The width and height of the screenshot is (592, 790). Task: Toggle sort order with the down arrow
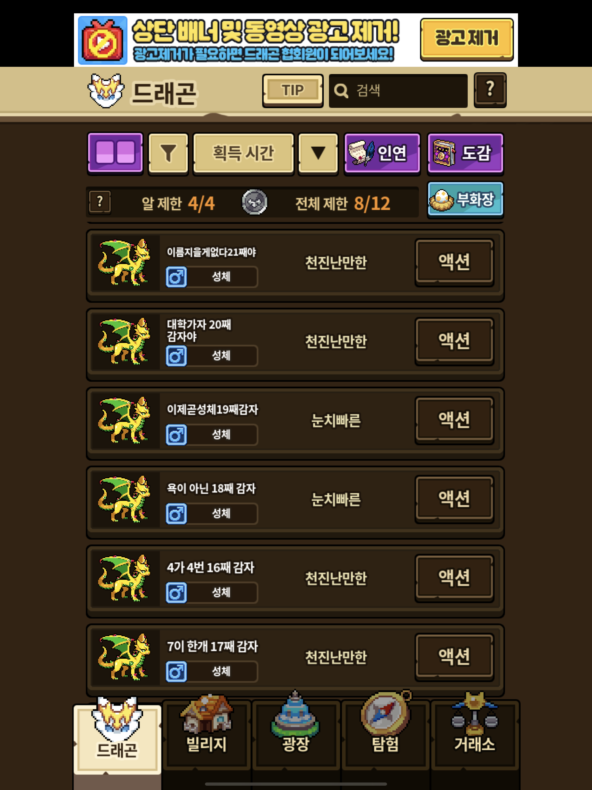click(318, 153)
